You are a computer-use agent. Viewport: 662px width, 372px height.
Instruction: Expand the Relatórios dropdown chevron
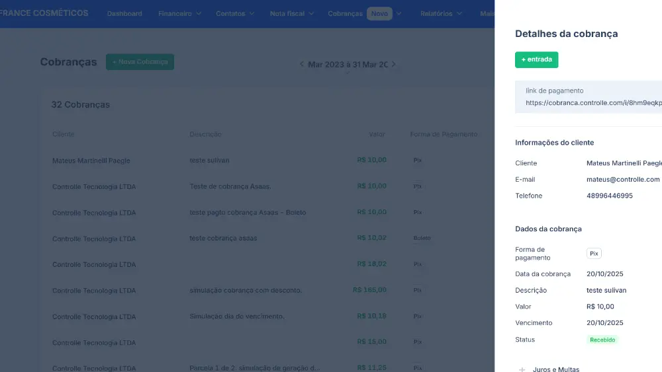[459, 13]
